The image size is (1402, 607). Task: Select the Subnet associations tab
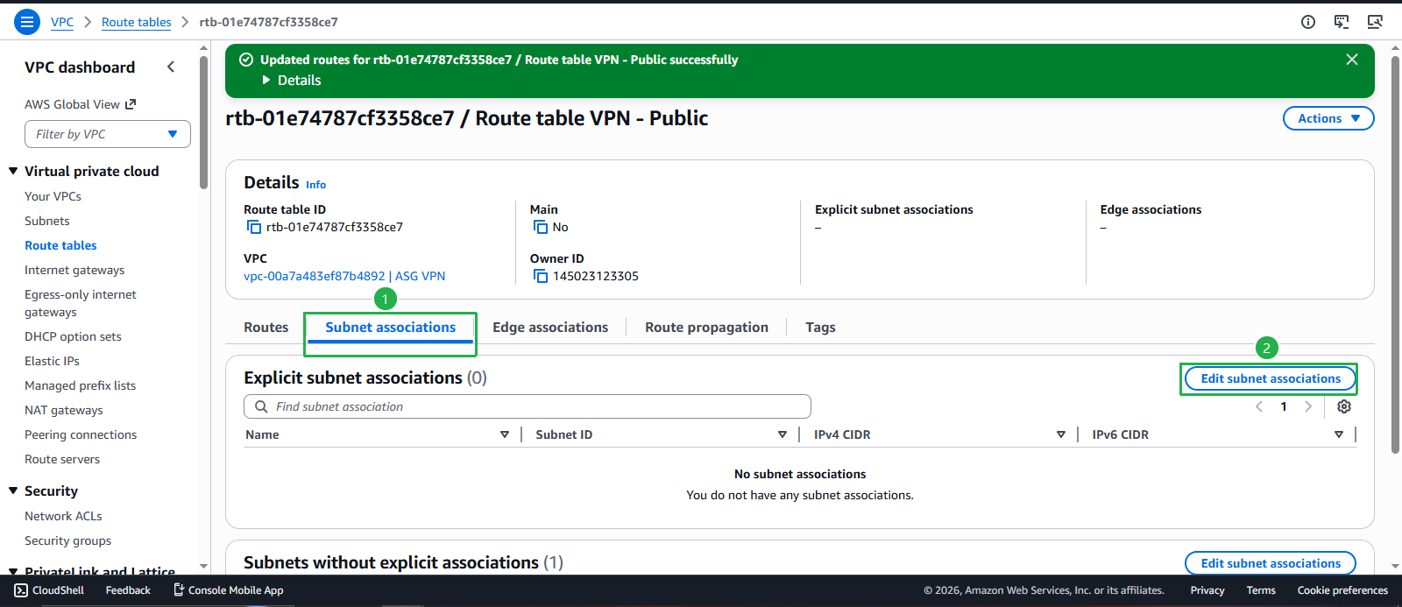(x=391, y=328)
